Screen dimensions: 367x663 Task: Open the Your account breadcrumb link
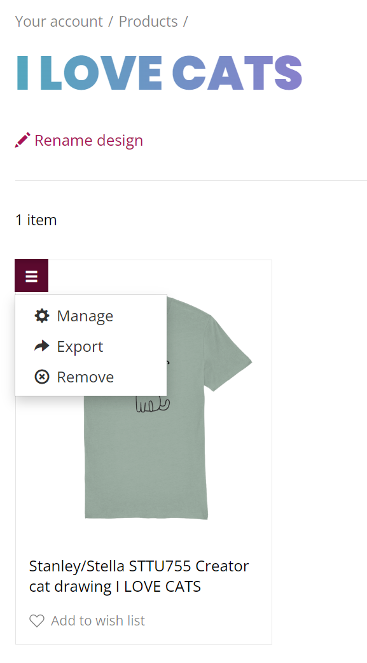[59, 21]
